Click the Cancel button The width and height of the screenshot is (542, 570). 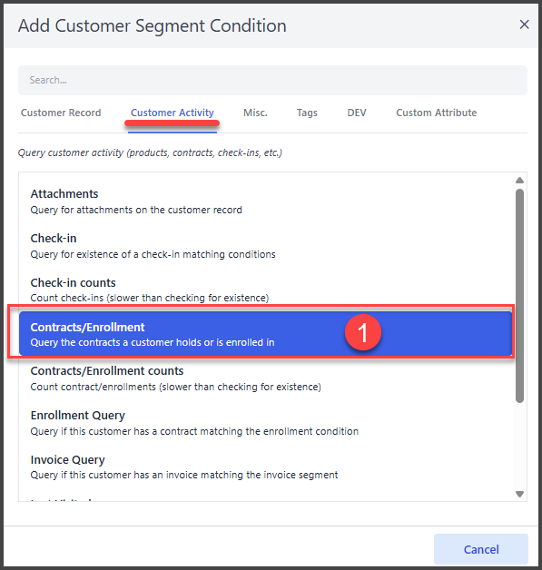(x=481, y=549)
